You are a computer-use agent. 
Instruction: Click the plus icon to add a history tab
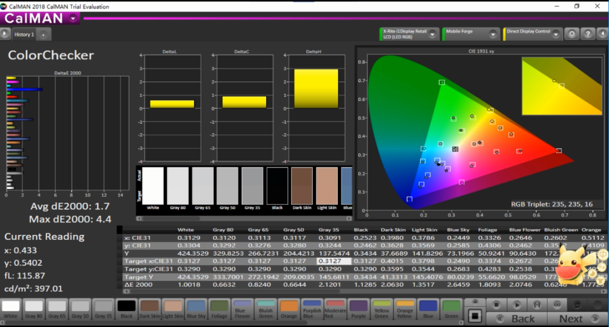pyautogui.click(x=43, y=34)
